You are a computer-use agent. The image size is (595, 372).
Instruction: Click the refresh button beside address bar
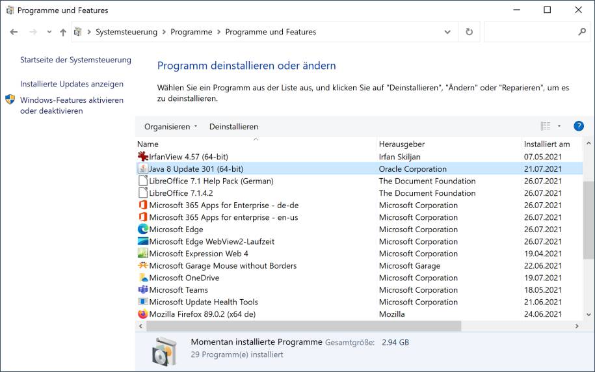(469, 32)
